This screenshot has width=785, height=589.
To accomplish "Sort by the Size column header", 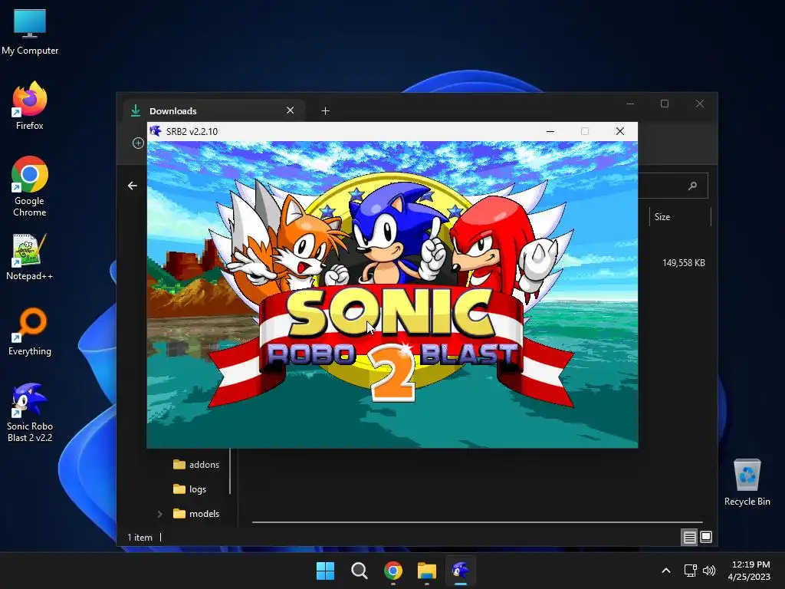I will 680,217.
